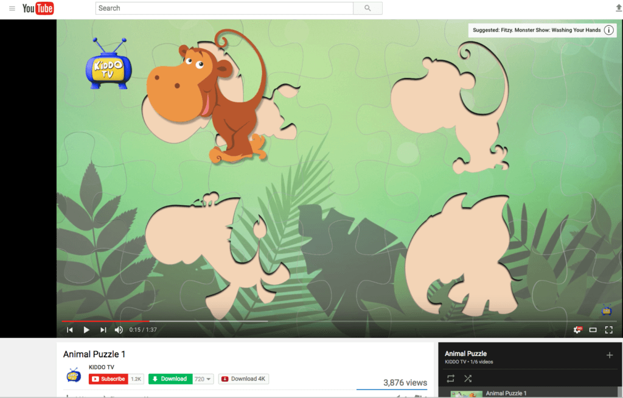The image size is (623, 398).
Task: Play the video
Action: (86, 330)
